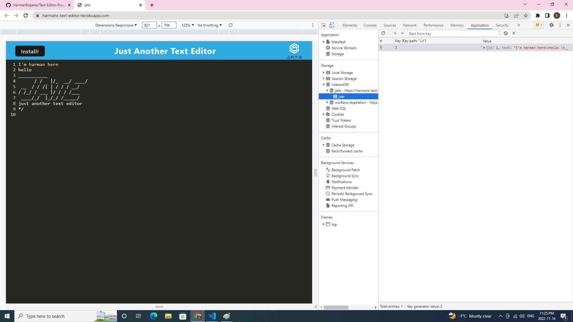
Task: Click the clear object store block icon
Action: (506, 33)
